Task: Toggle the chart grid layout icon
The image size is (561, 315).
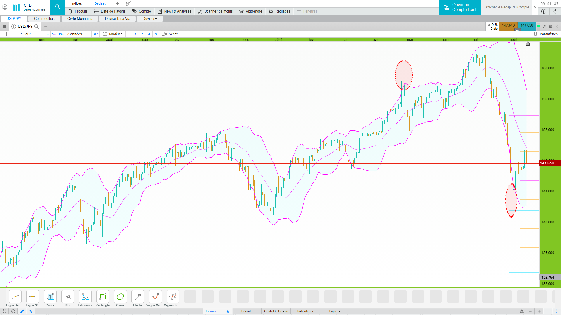Action: click(x=14, y=34)
